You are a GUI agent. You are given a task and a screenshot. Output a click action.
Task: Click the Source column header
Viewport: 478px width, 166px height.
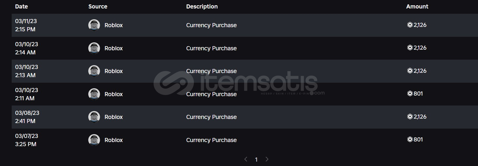point(98,6)
